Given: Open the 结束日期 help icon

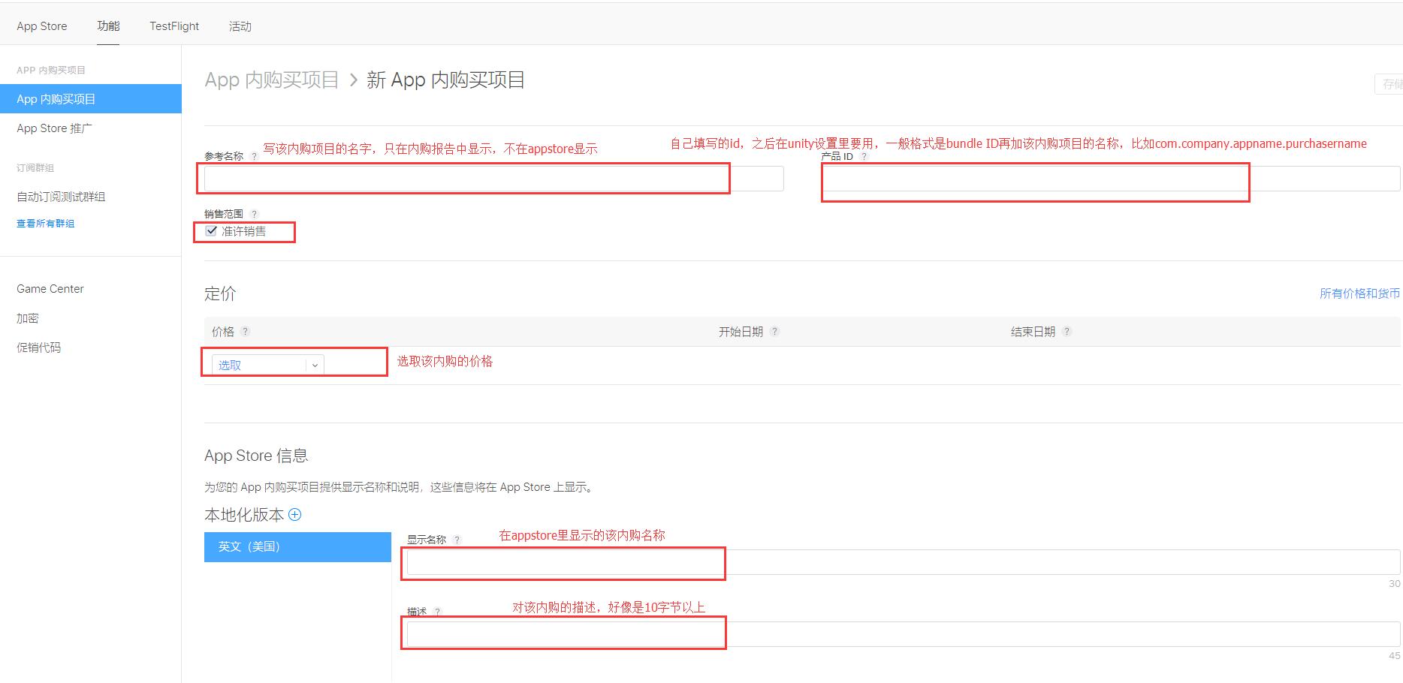Looking at the screenshot, I should pyautogui.click(x=1067, y=331).
